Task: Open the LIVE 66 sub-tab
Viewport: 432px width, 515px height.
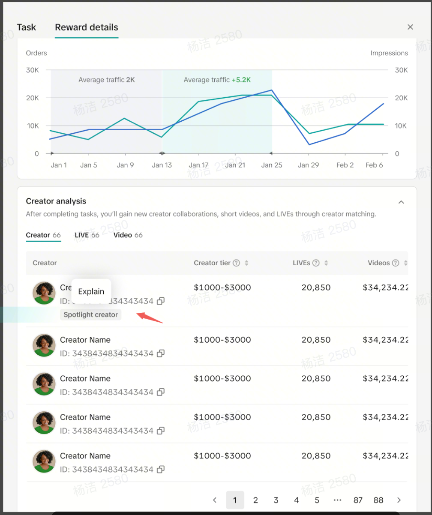Action: [87, 235]
